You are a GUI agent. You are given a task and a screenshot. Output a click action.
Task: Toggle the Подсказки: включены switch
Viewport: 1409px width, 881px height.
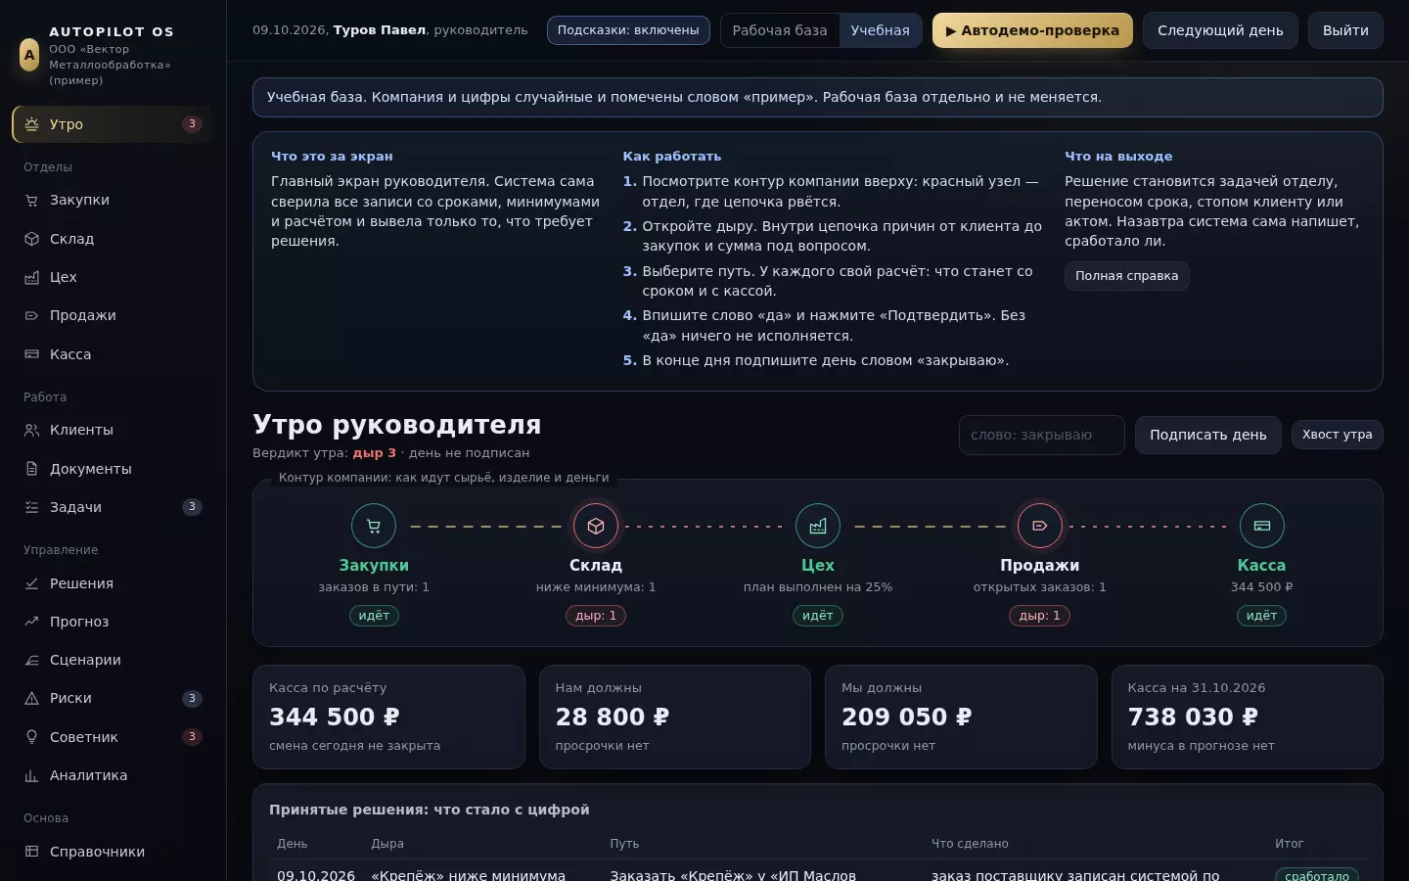tap(628, 30)
